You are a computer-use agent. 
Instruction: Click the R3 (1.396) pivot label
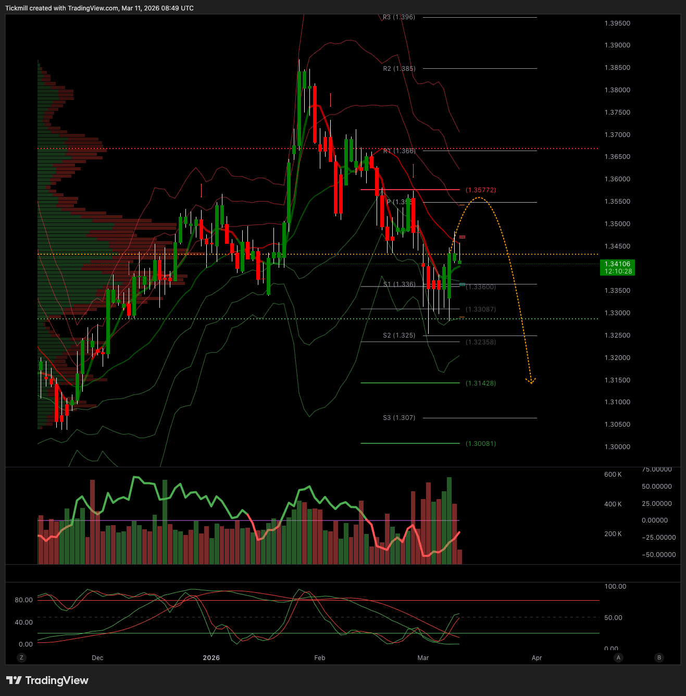(x=399, y=17)
